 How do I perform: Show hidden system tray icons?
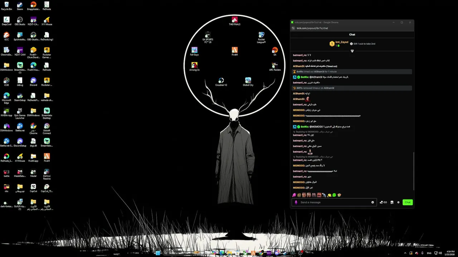(x=405, y=253)
